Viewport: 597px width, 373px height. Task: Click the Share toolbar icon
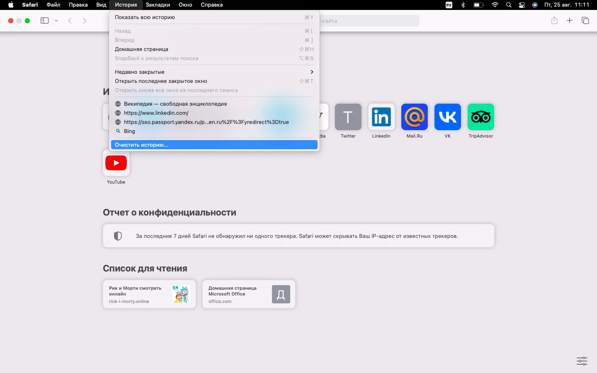click(x=554, y=20)
